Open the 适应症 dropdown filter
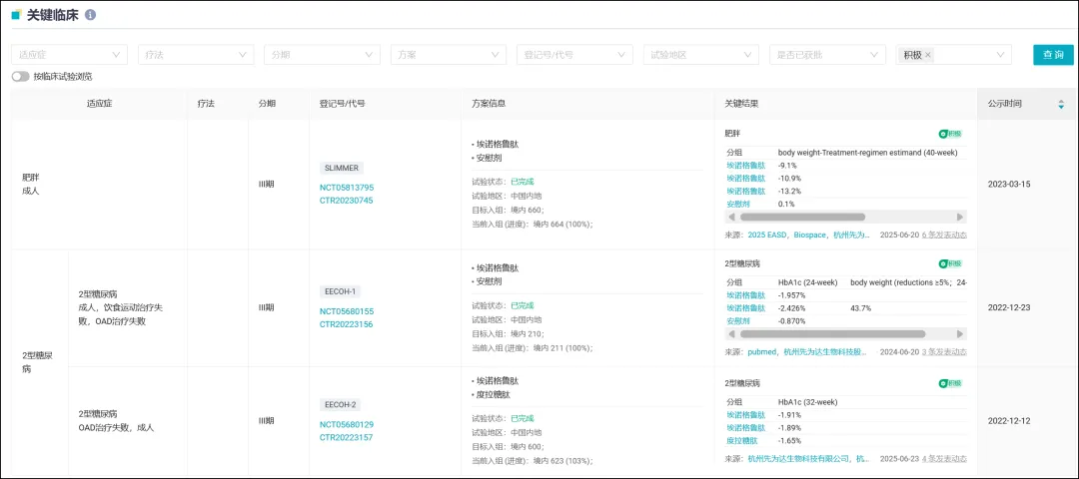The image size is (1079, 479). 70,55
